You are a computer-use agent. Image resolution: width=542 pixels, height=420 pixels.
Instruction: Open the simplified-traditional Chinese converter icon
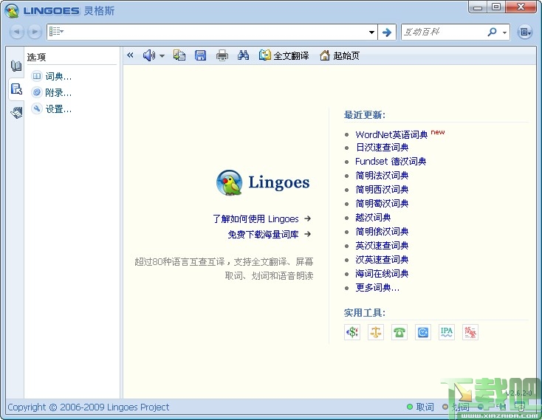[470, 332]
